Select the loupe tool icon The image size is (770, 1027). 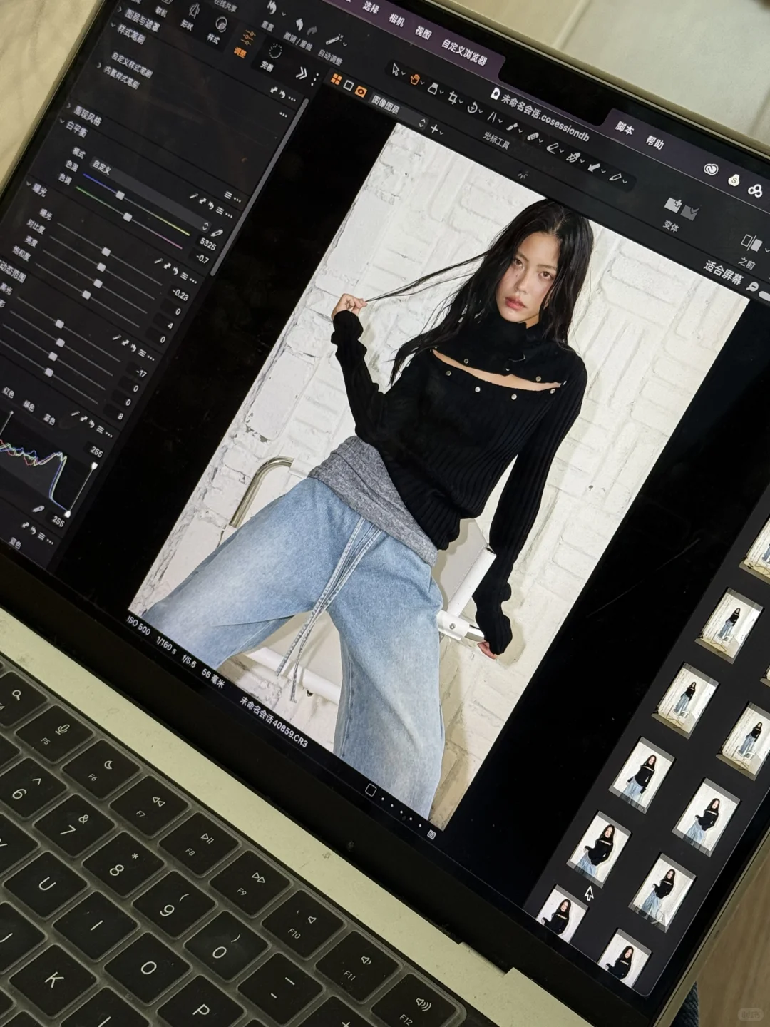tap(432, 87)
